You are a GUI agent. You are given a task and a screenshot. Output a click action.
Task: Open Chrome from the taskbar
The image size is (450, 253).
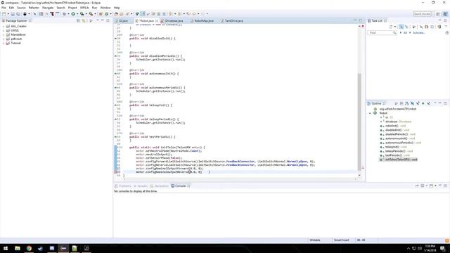click(x=29, y=248)
